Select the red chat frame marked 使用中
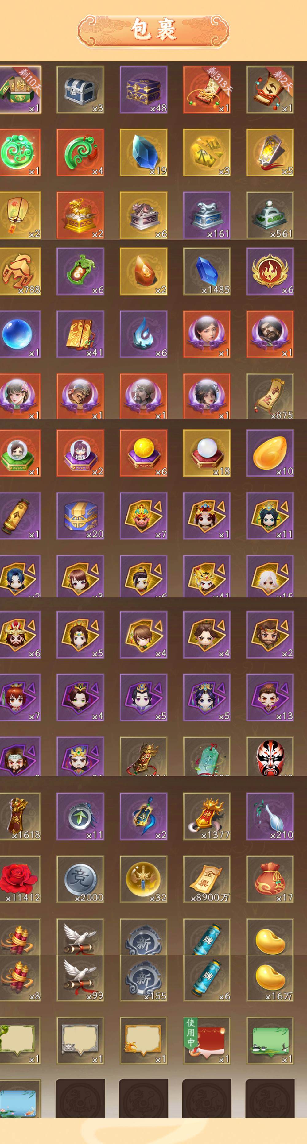 click(x=207, y=1041)
